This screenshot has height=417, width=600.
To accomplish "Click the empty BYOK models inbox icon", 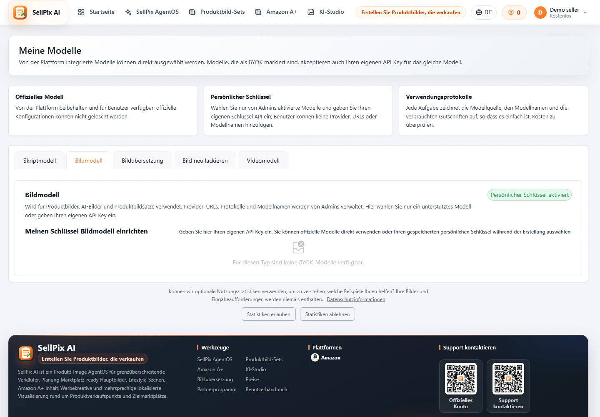I will pyautogui.click(x=298, y=247).
